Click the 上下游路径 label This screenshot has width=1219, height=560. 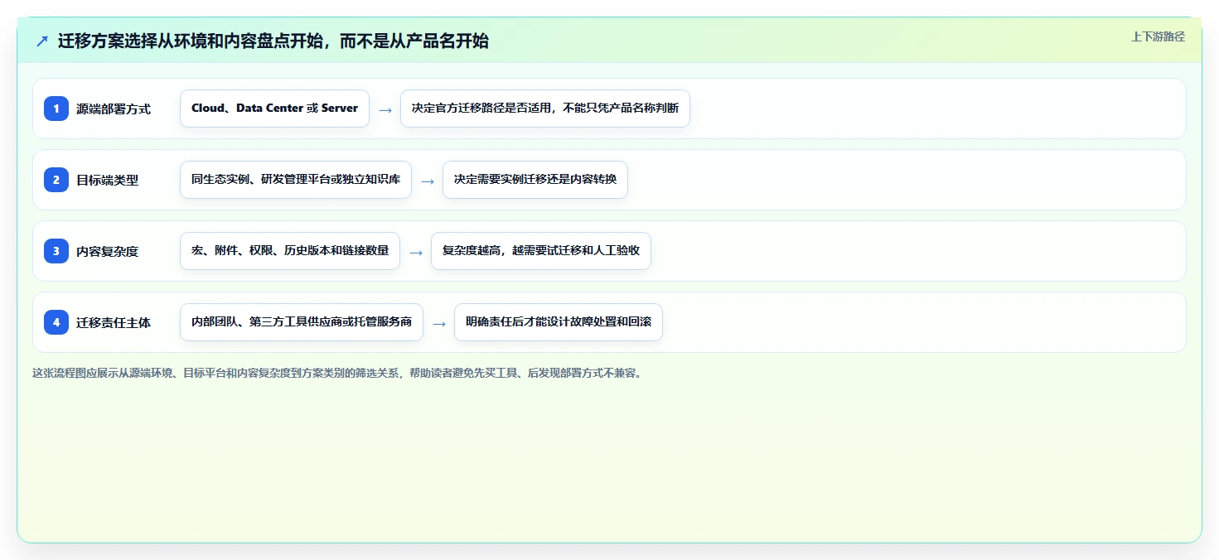click(x=1158, y=36)
